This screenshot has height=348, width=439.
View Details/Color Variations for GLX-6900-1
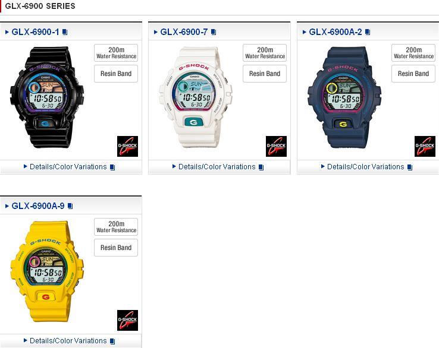pos(68,167)
